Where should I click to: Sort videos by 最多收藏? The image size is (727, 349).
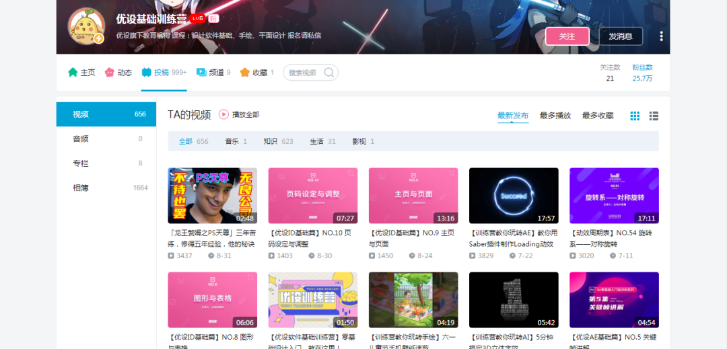click(x=598, y=116)
